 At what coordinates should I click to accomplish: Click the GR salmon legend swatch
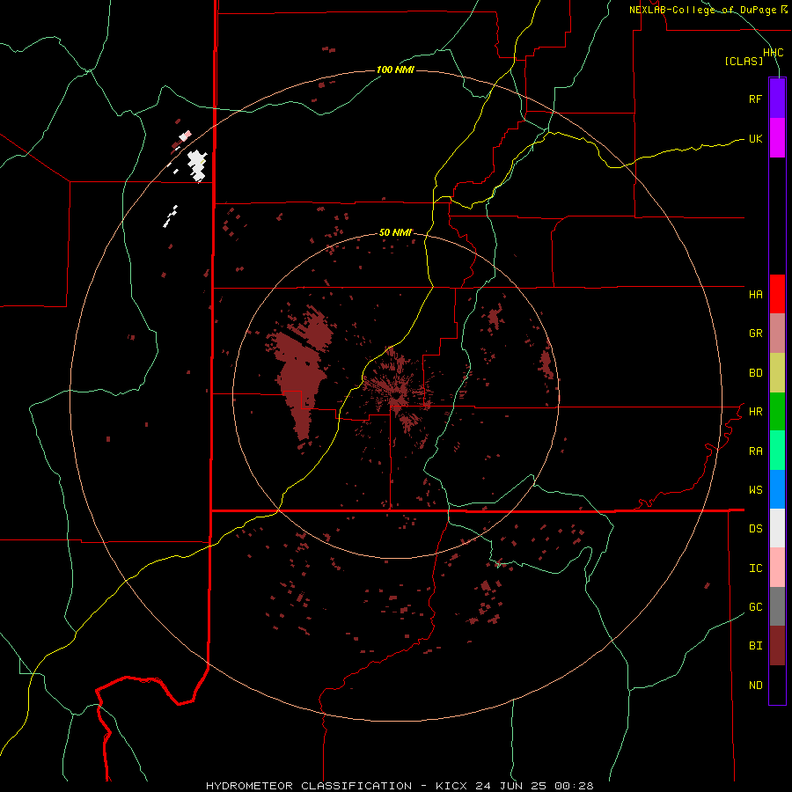tap(777, 334)
